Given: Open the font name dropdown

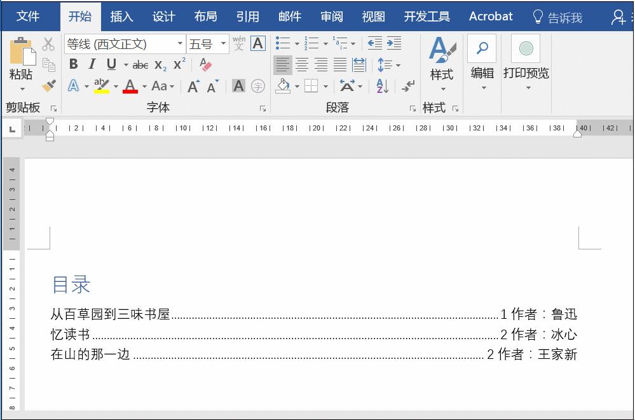Looking at the screenshot, I should click(180, 43).
